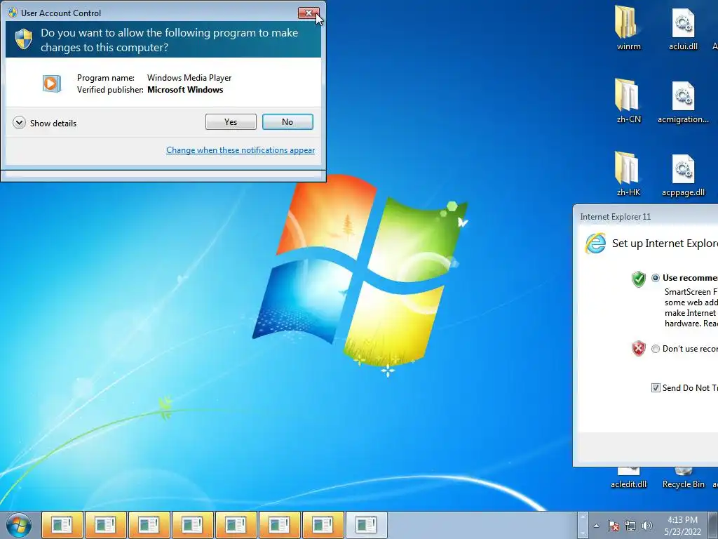Show hidden tray icons arrow
This screenshot has width=718, height=539.
point(596,526)
